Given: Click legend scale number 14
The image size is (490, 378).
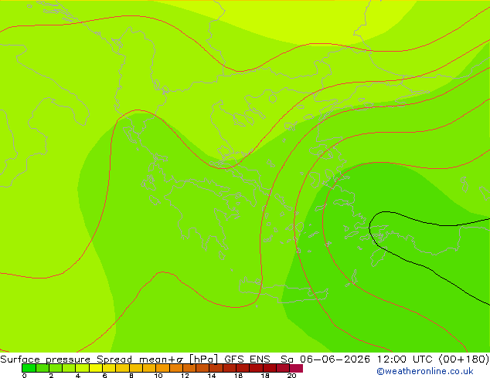Looking at the screenshot, I should click(x=212, y=376).
